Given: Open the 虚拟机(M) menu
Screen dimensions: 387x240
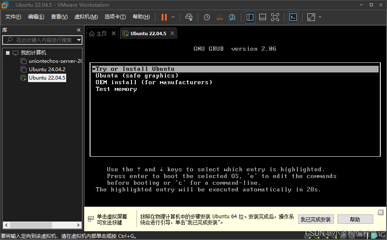Looking at the screenshot, I should click(x=86, y=17).
